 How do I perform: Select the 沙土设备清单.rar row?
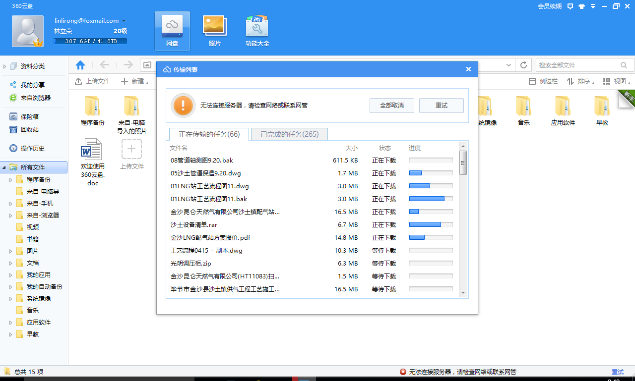313,224
